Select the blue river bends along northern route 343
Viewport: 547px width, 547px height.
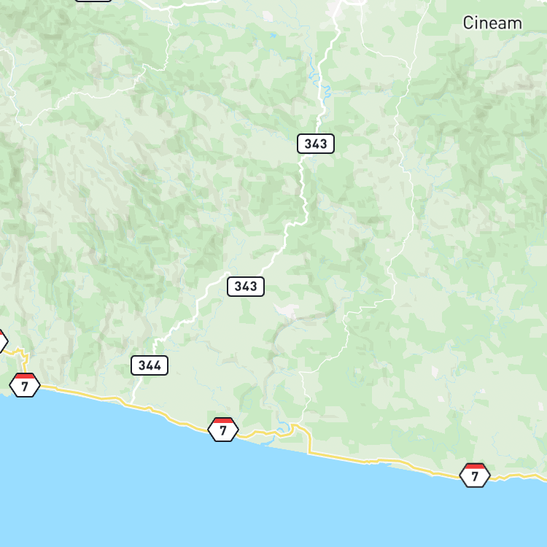[x=321, y=84]
